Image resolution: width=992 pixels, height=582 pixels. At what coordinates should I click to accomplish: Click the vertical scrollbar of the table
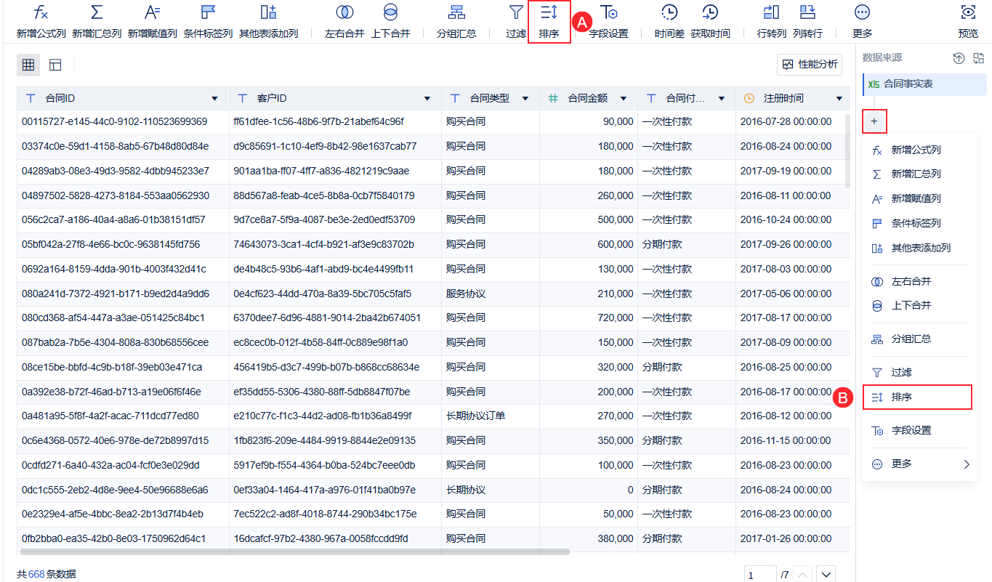847,150
